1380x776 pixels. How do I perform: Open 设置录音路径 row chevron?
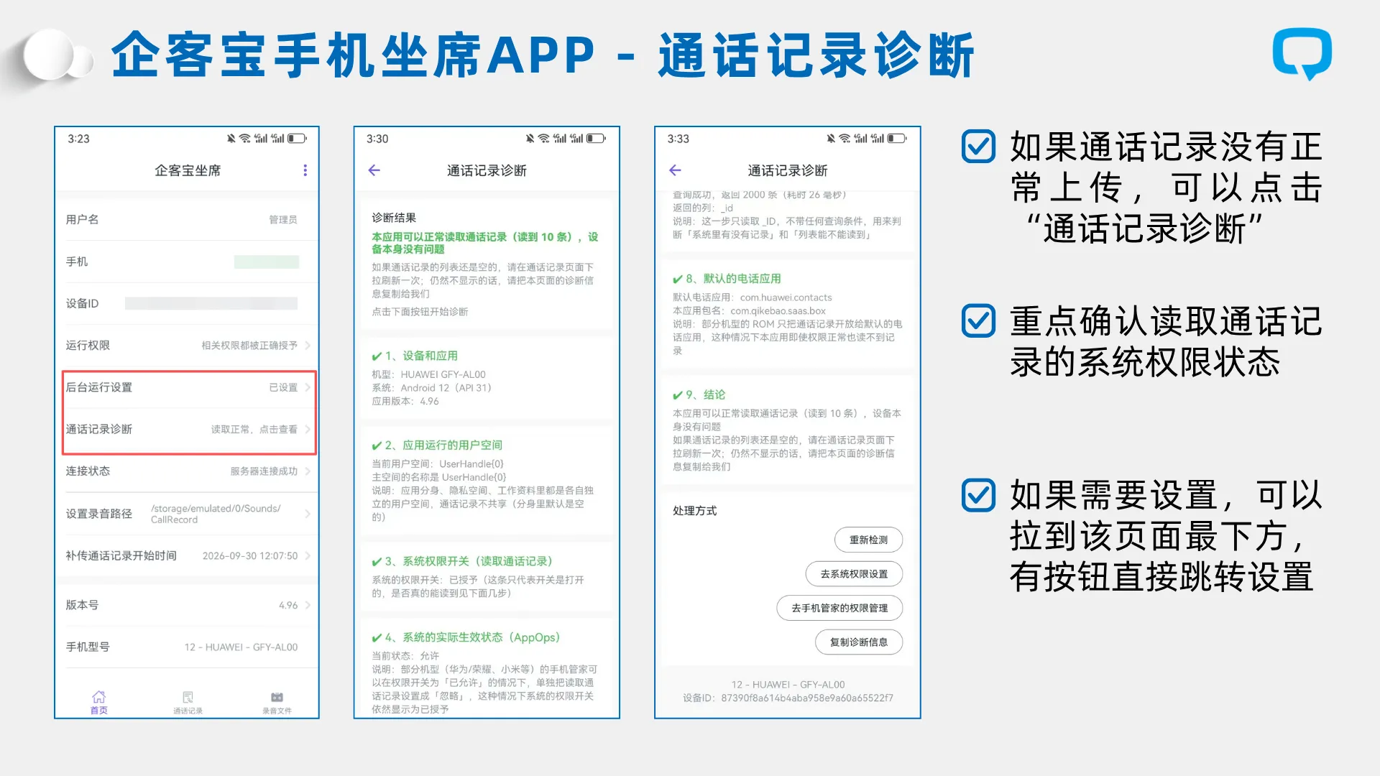tap(308, 514)
